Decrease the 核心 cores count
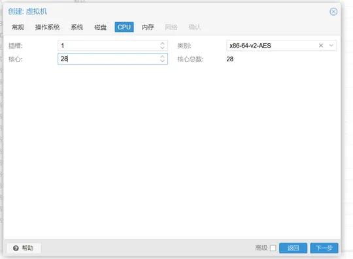The height and width of the screenshot is (259, 353). (162, 61)
